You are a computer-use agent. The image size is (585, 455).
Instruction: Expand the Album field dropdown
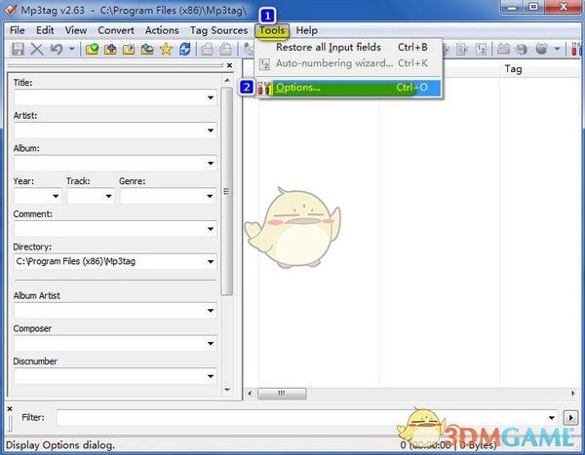coord(211,164)
